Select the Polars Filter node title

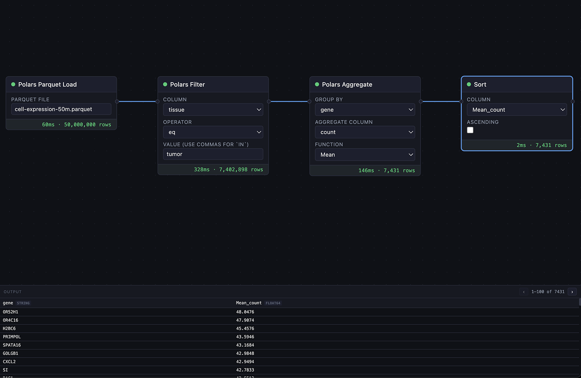click(188, 84)
